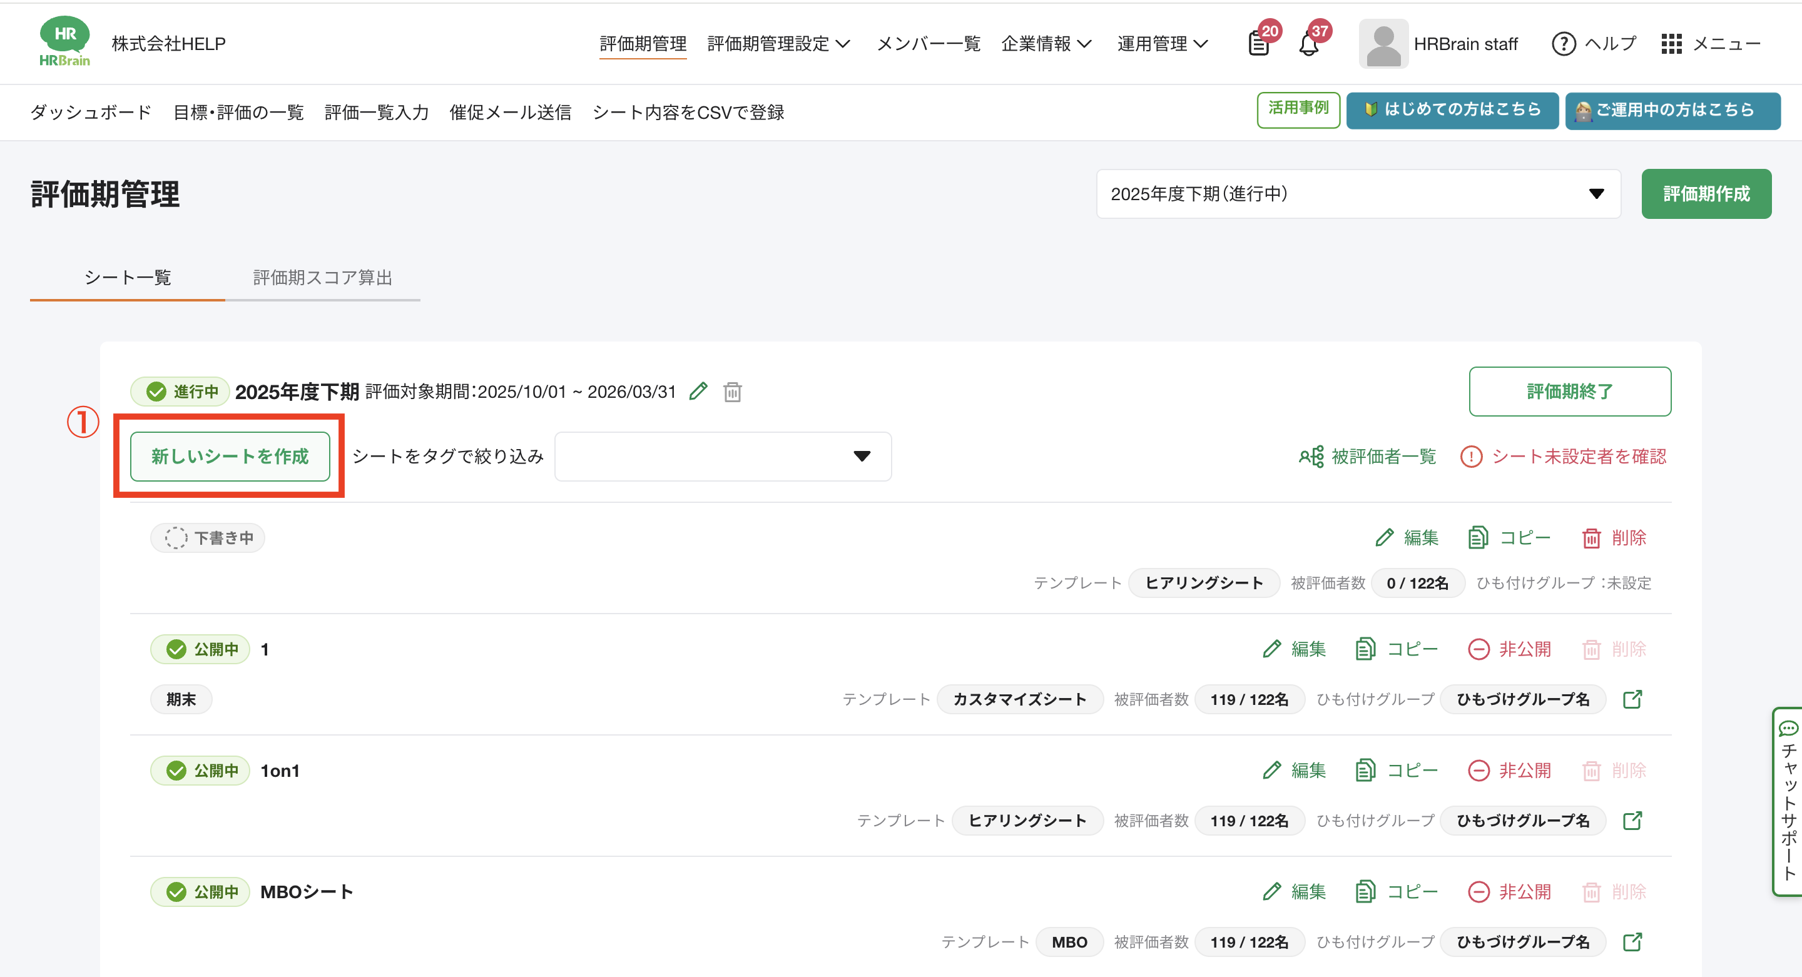Open the チャットサポート side widget
Screen dimensions: 1802x977
(1788, 801)
